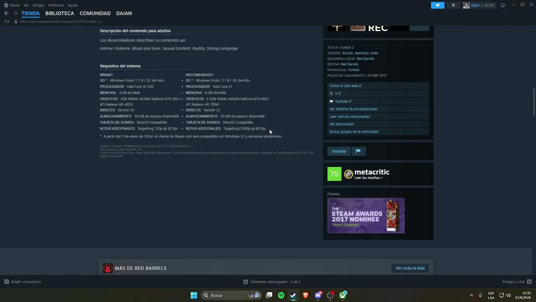Open editor Red Barrels link

coord(350,64)
